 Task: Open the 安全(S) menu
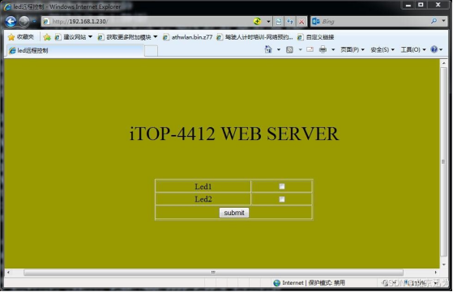[x=382, y=50]
